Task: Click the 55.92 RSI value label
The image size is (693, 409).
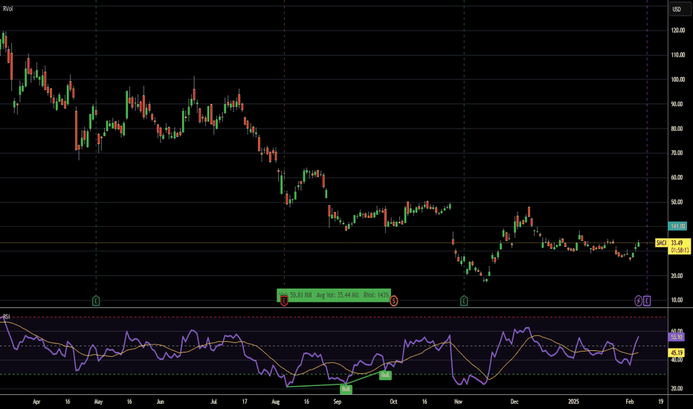Action: 677,337
